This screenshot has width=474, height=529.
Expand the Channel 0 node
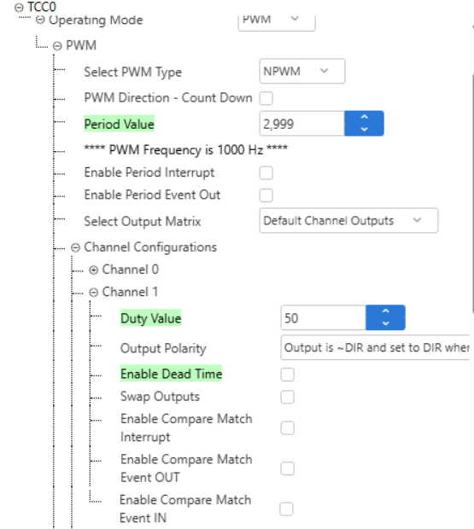(x=93, y=270)
